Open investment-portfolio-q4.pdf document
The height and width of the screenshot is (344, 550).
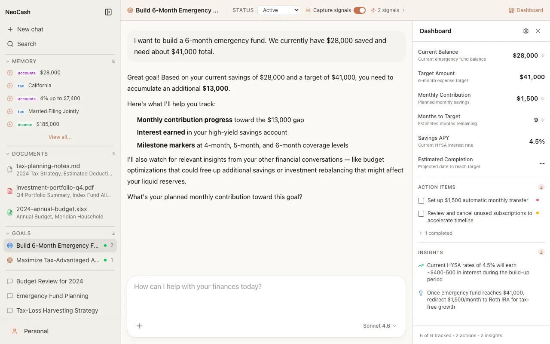pyautogui.click(x=60, y=191)
